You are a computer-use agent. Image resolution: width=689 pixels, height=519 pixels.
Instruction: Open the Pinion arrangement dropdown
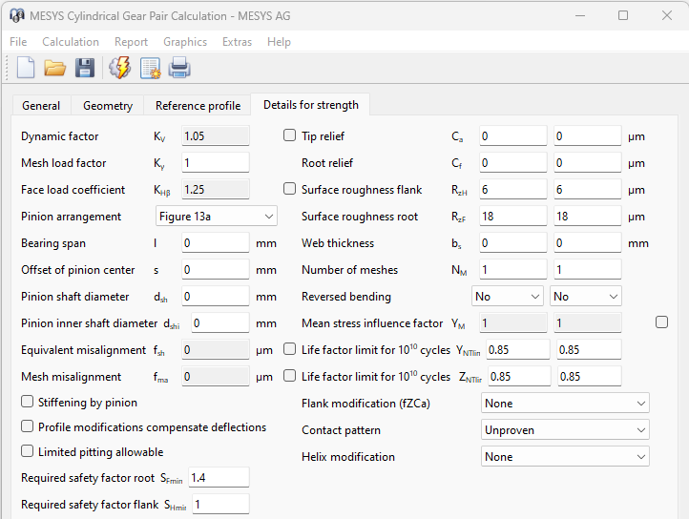tap(216, 217)
